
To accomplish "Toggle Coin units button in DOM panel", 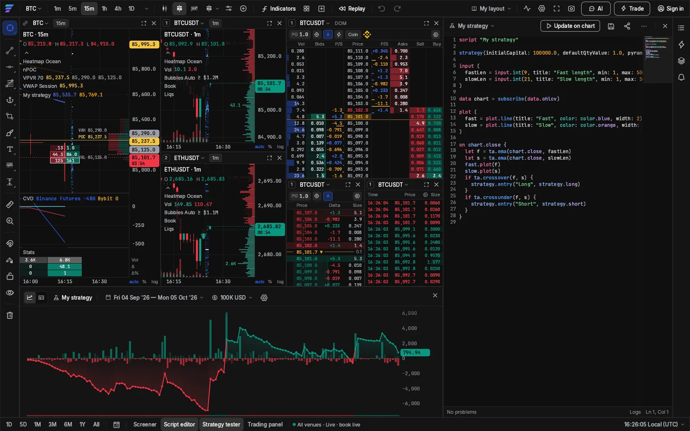I will coord(353,34).
